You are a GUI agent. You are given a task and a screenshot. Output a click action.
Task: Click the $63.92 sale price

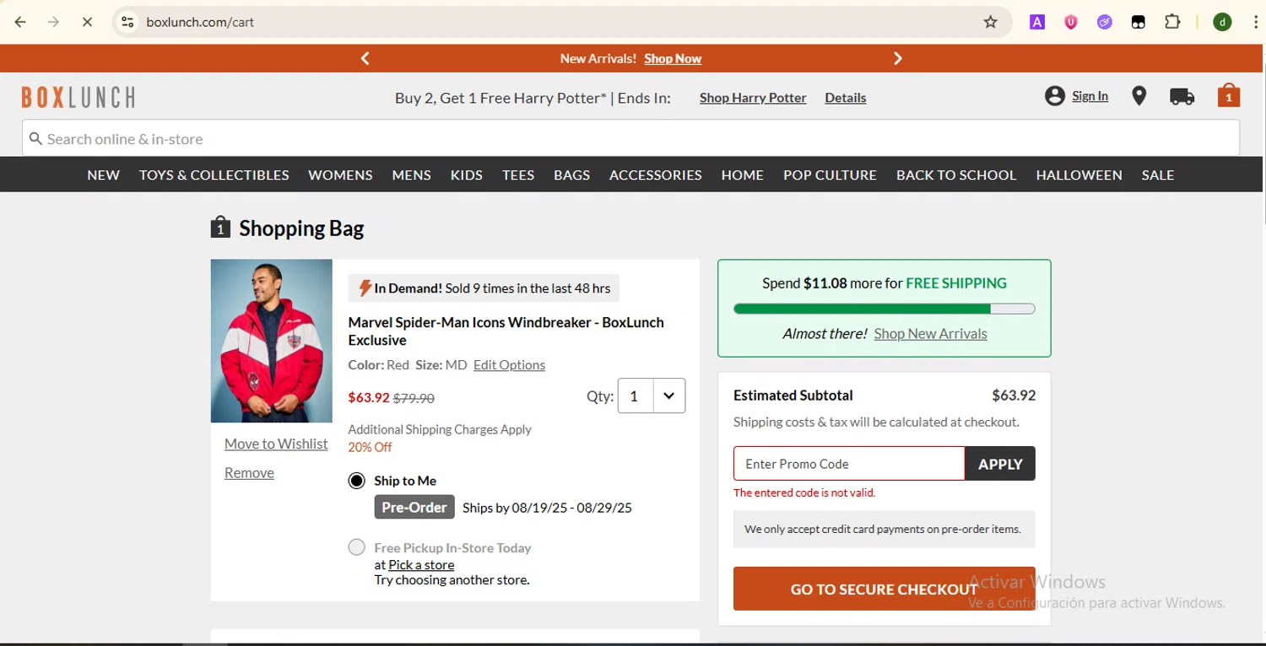click(x=369, y=397)
